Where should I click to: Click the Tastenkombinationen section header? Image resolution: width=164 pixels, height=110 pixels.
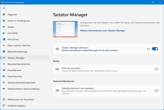64,81
